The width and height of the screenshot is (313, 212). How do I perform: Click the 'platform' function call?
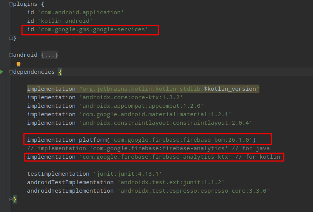93,140
